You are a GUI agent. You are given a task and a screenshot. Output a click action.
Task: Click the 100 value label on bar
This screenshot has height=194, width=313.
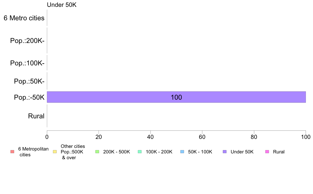pos(176,97)
